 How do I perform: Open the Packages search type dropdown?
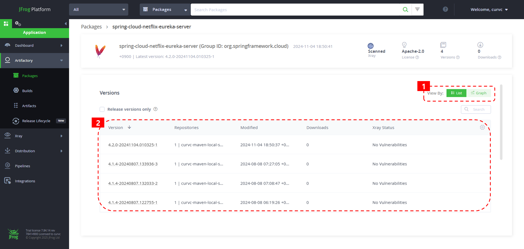pos(165,9)
